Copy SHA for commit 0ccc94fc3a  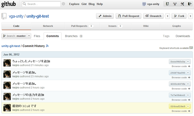coord(188,61)
